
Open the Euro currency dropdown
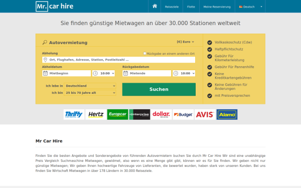point(186,42)
